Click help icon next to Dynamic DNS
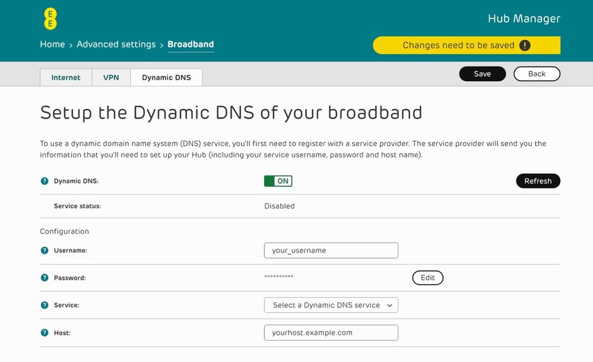 coord(45,181)
